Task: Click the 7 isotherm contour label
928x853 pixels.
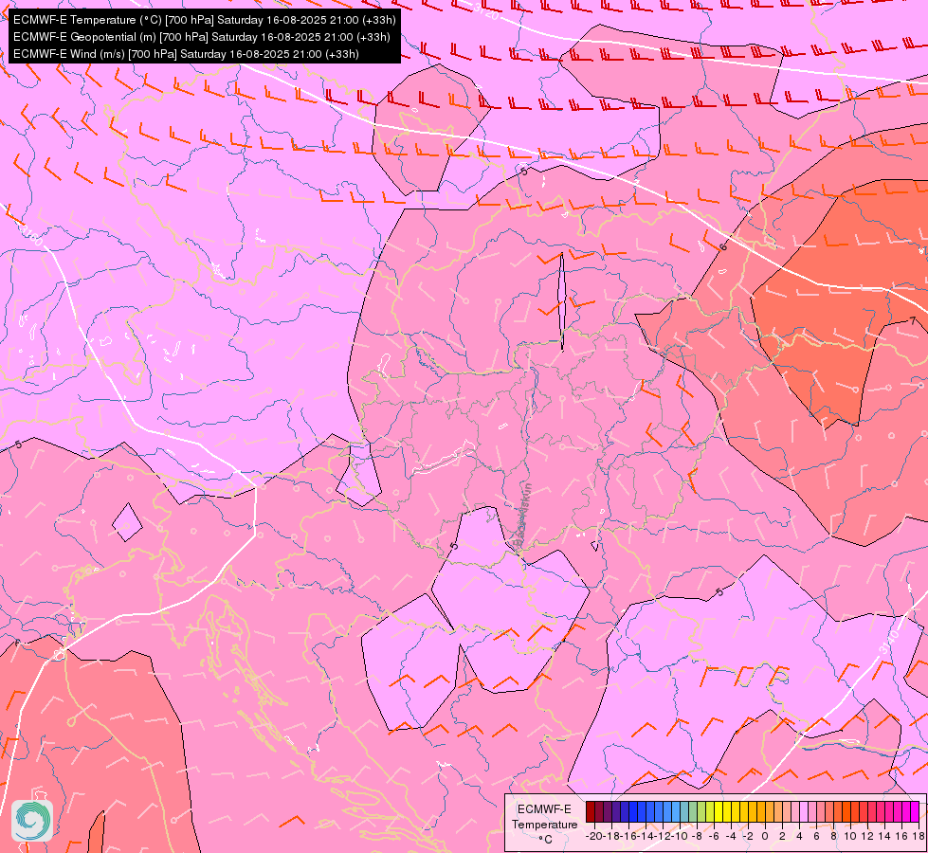Action: (913, 321)
